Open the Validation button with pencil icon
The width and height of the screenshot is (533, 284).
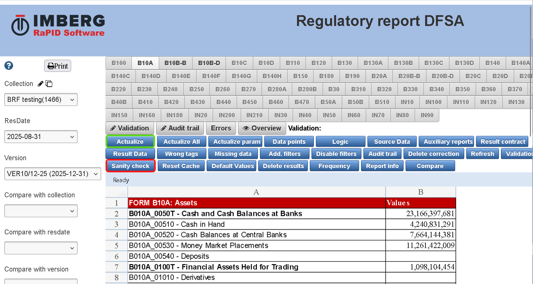click(x=129, y=128)
